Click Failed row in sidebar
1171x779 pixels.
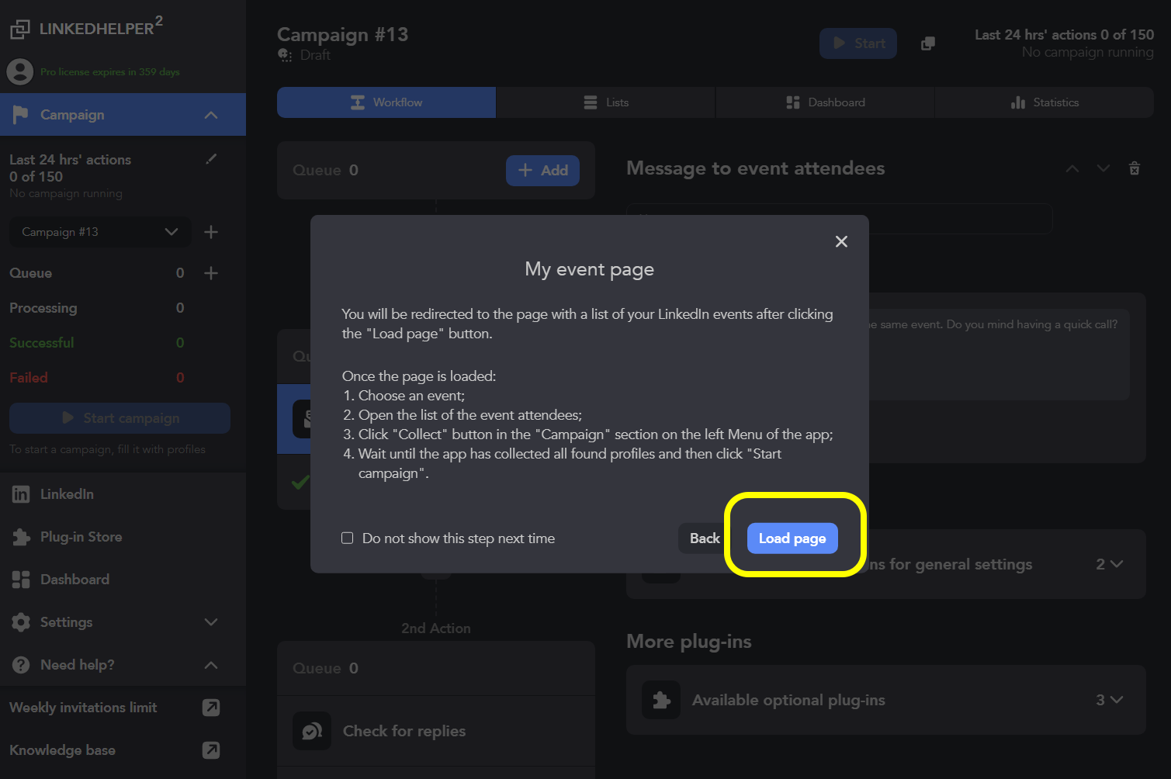tap(97, 378)
